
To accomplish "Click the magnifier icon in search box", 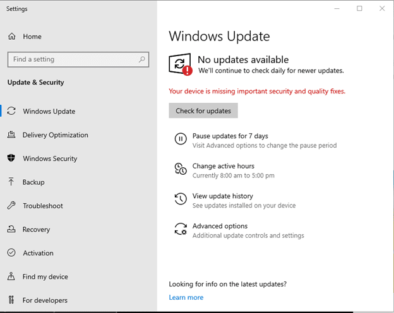I will pyautogui.click(x=142, y=59).
